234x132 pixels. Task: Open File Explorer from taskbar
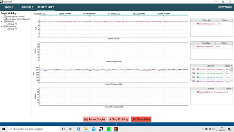pos(86,129)
